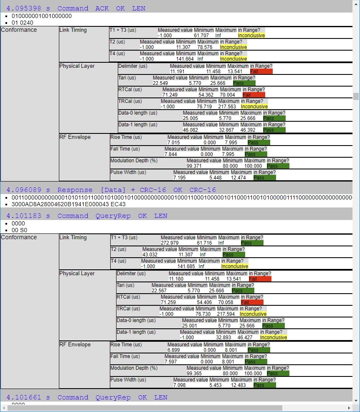Click the Delimiter measured value 11.191

click(177, 72)
